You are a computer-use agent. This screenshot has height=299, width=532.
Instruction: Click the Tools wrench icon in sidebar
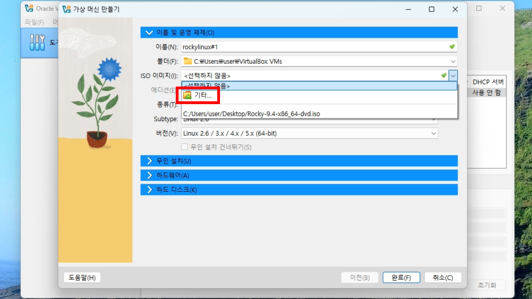click(37, 43)
